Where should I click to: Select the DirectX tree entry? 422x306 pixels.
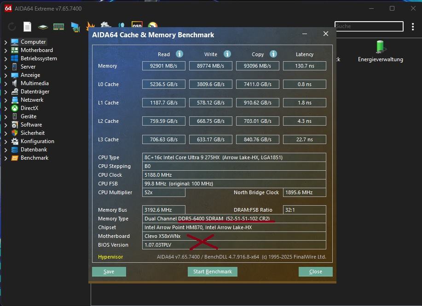pos(29,108)
